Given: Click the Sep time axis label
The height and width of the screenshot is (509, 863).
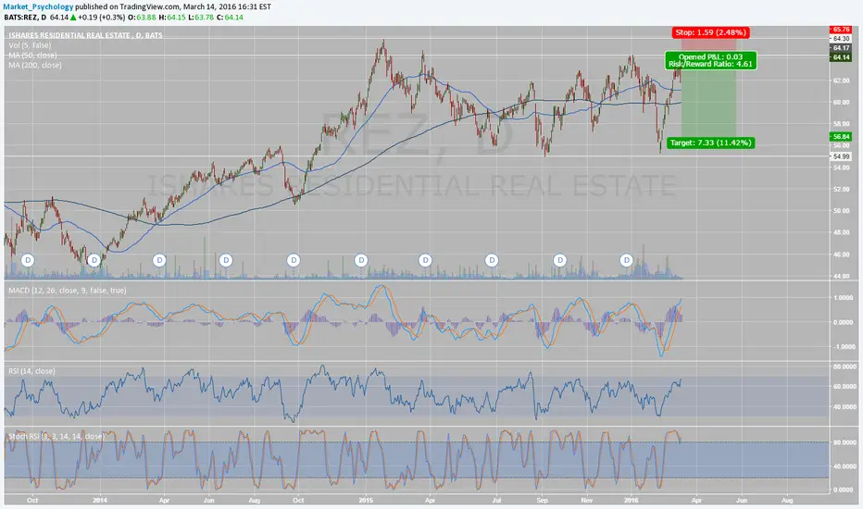Looking at the screenshot, I should click(x=542, y=500).
